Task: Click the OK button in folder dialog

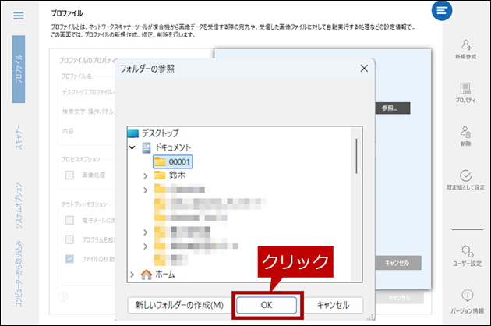Action: click(266, 304)
